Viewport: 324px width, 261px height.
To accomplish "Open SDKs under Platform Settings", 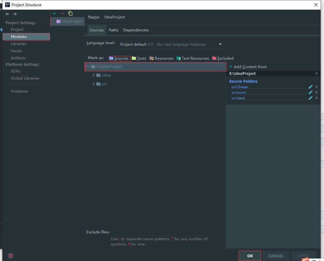I will click(x=16, y=71).
